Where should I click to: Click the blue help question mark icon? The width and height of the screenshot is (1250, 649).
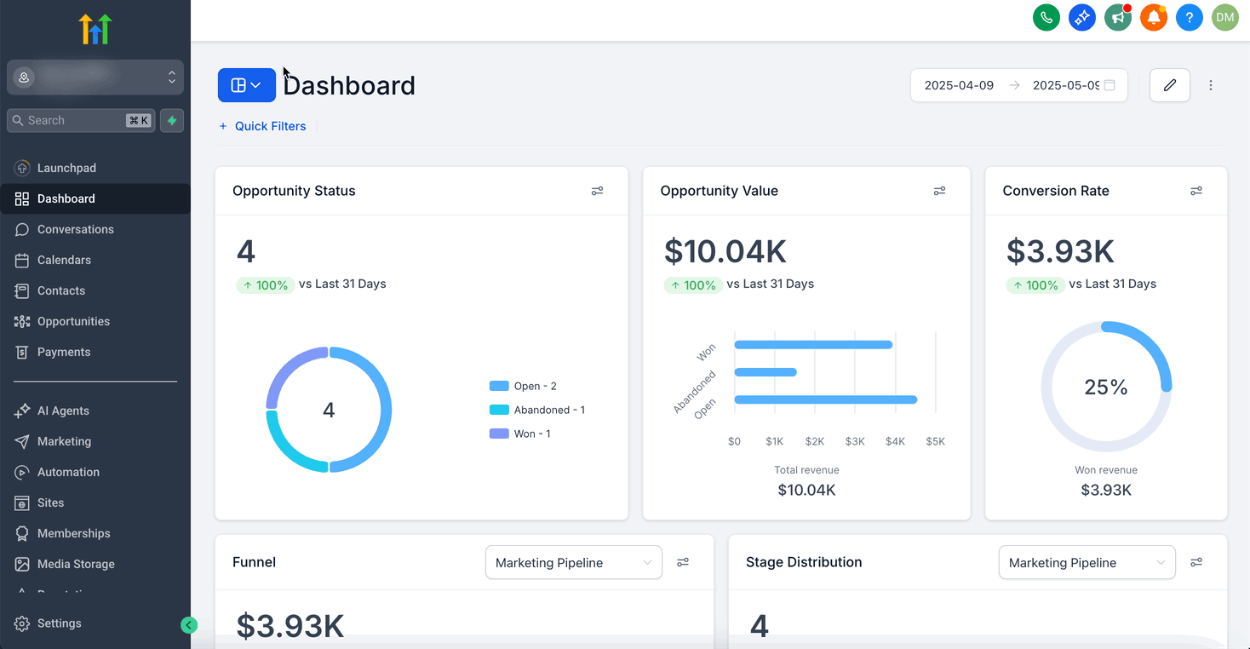pyautogui.click(x=1190, y=17)
